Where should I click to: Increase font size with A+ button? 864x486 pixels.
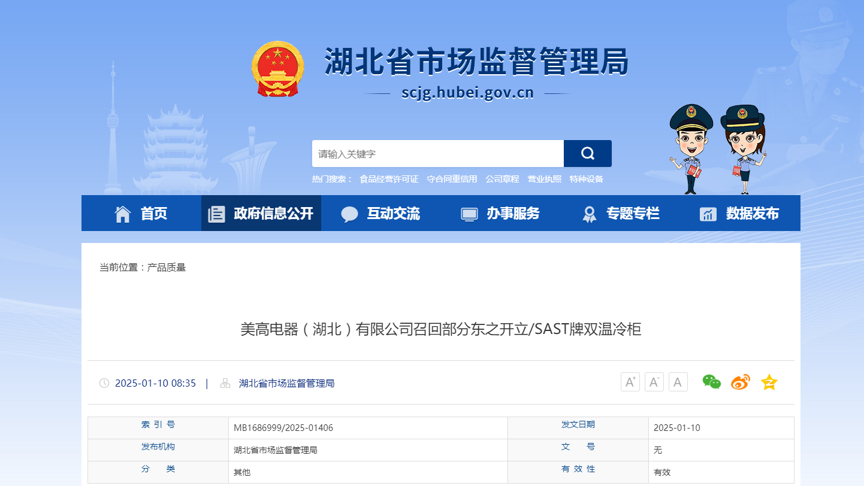pyautogui.click(x=630, y=382)
